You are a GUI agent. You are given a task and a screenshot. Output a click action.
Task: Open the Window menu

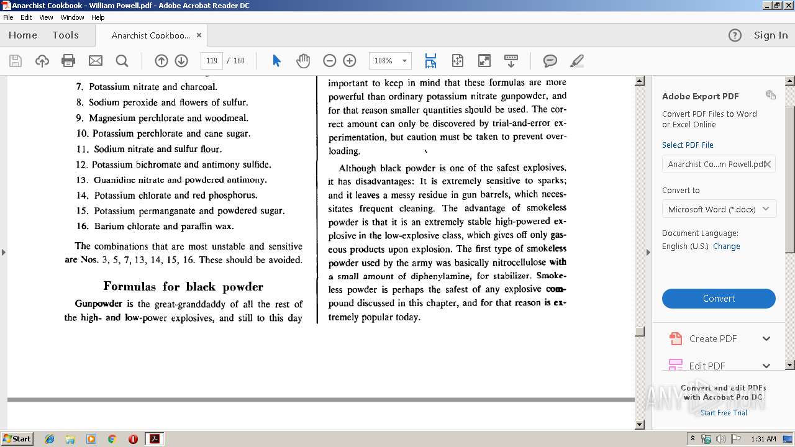click(x=73, y=17)
